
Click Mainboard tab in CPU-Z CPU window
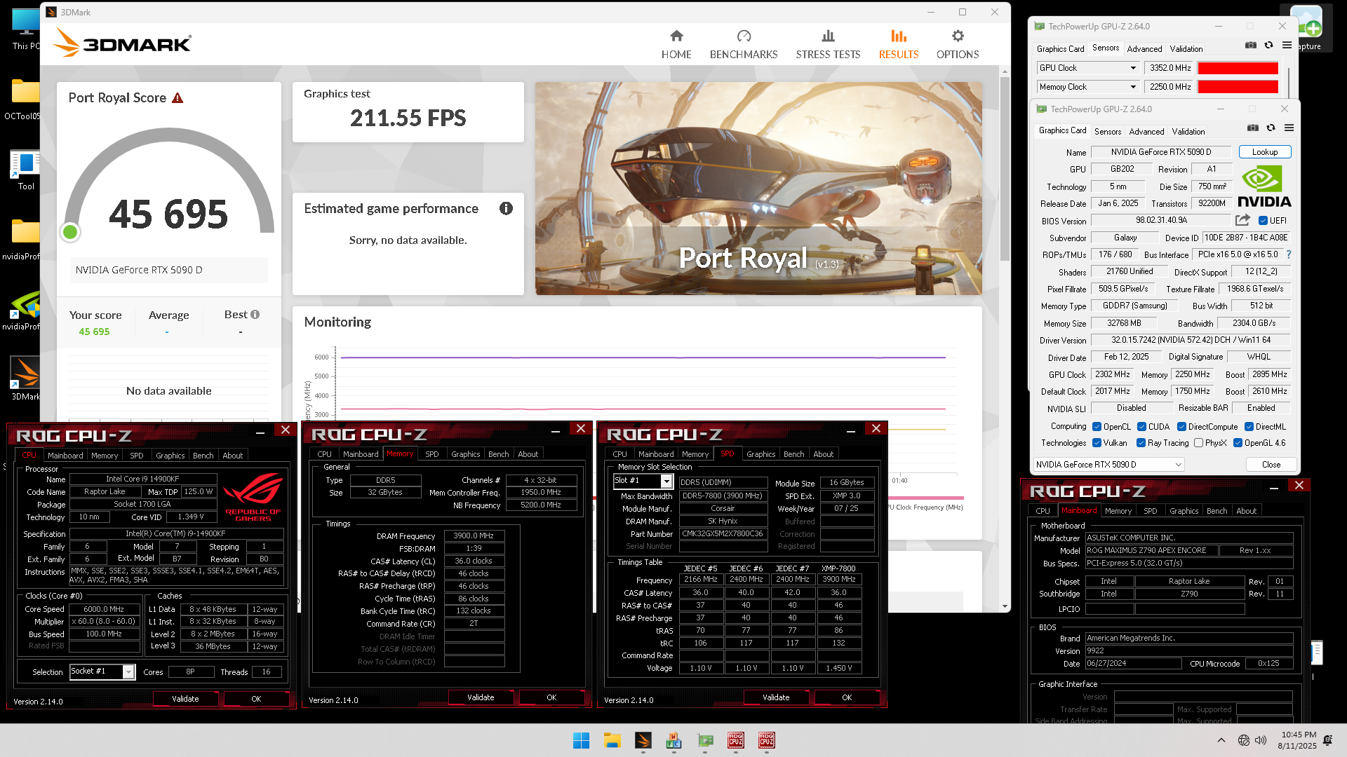click(x=65, y=456)
